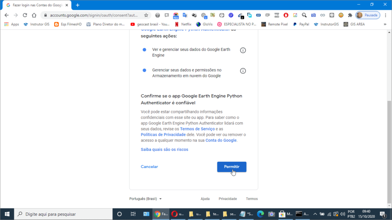This screenshot has height=220, width=392.
Task: Switch to Opera in the taskbar
Action: pos(178,214)
